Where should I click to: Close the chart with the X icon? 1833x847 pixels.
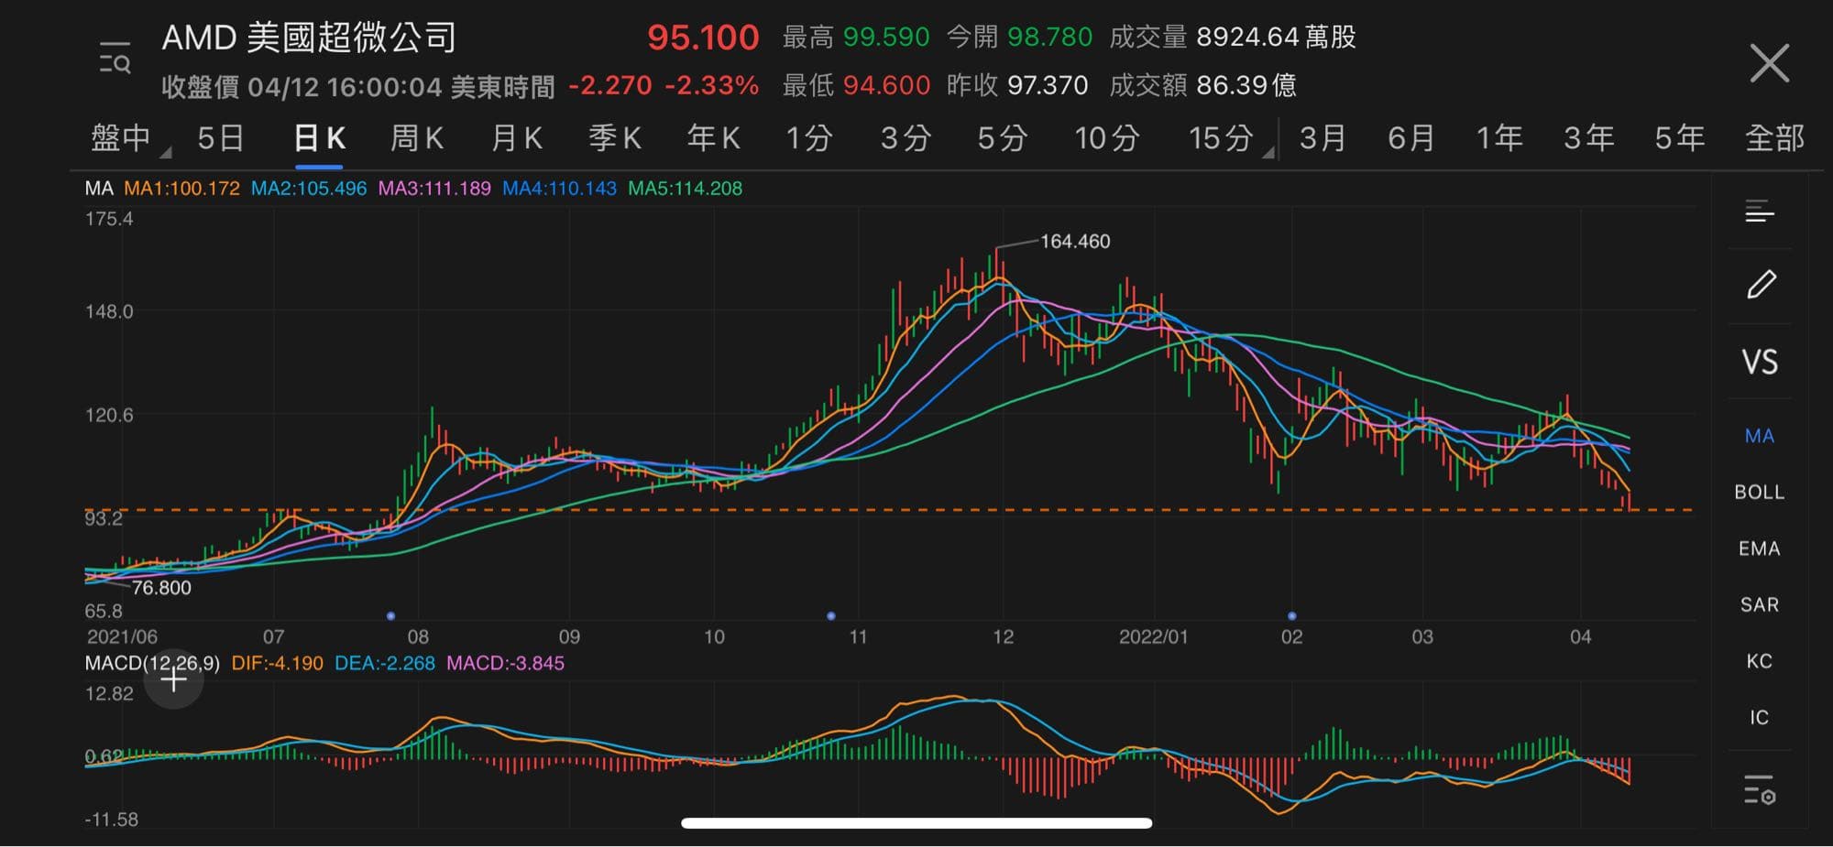tap(1769, 63)
